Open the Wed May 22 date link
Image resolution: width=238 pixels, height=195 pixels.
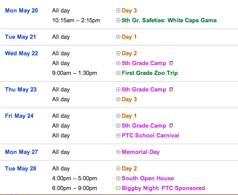(x=21, y=54)
